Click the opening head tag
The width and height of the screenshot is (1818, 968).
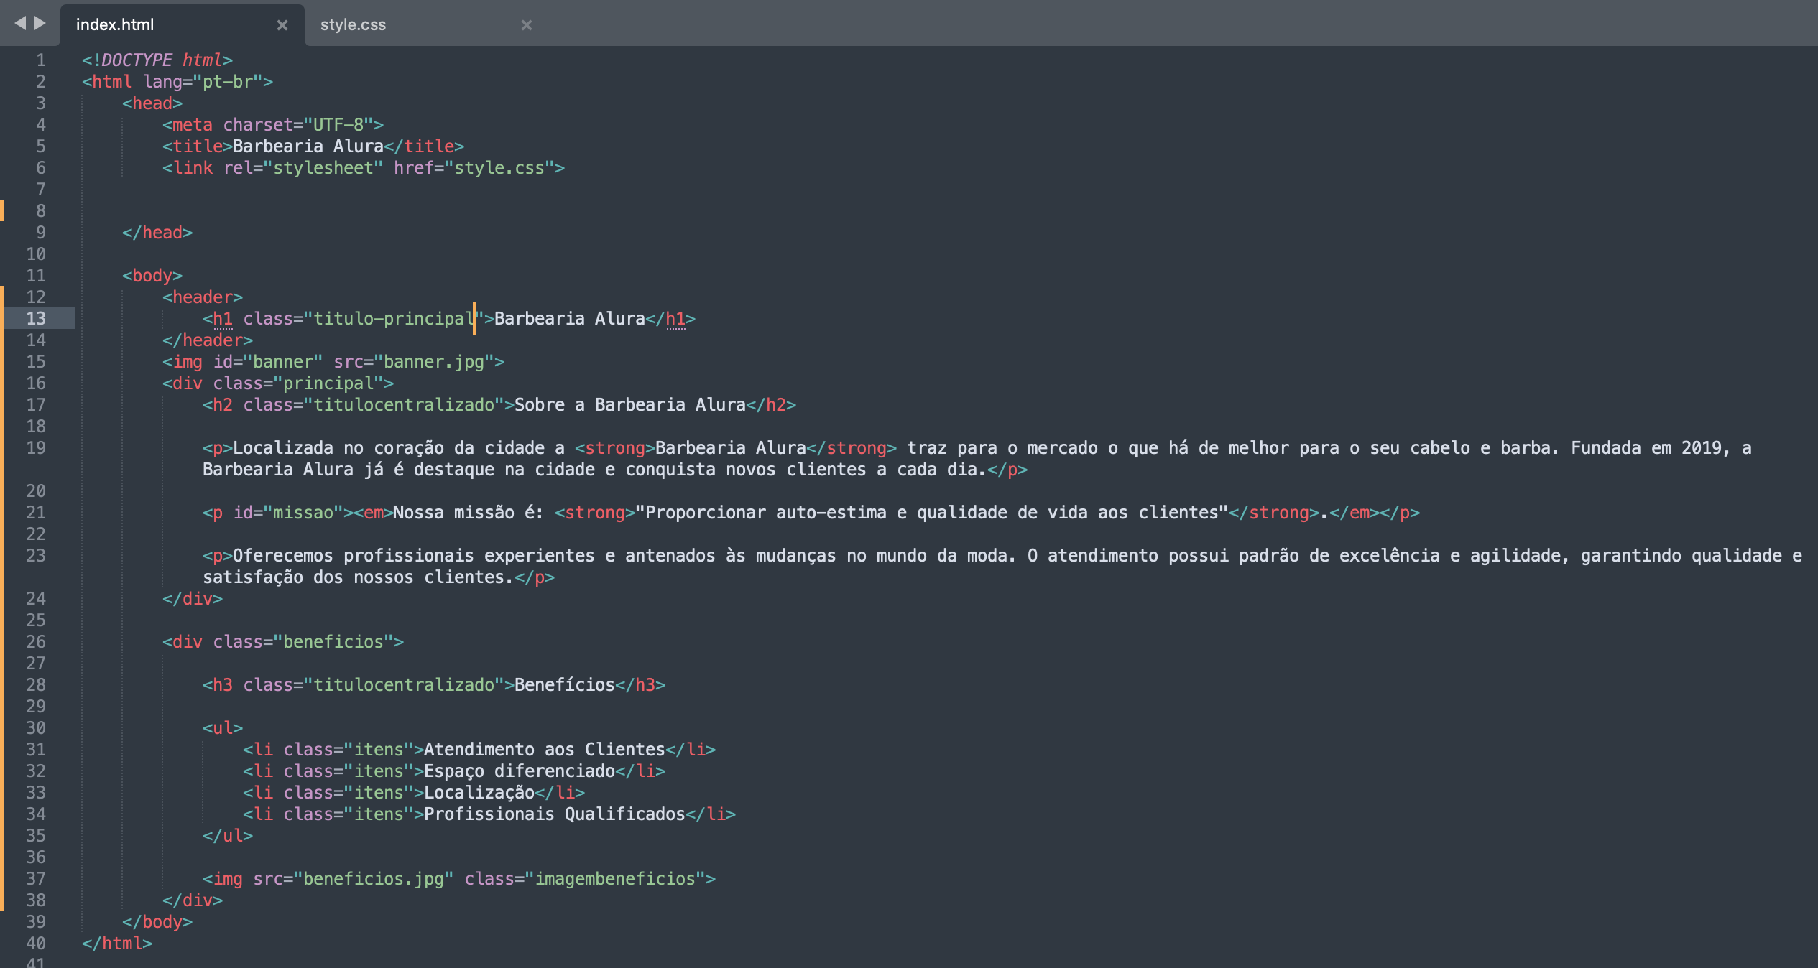pyautogui.click(x=152, y=103)
